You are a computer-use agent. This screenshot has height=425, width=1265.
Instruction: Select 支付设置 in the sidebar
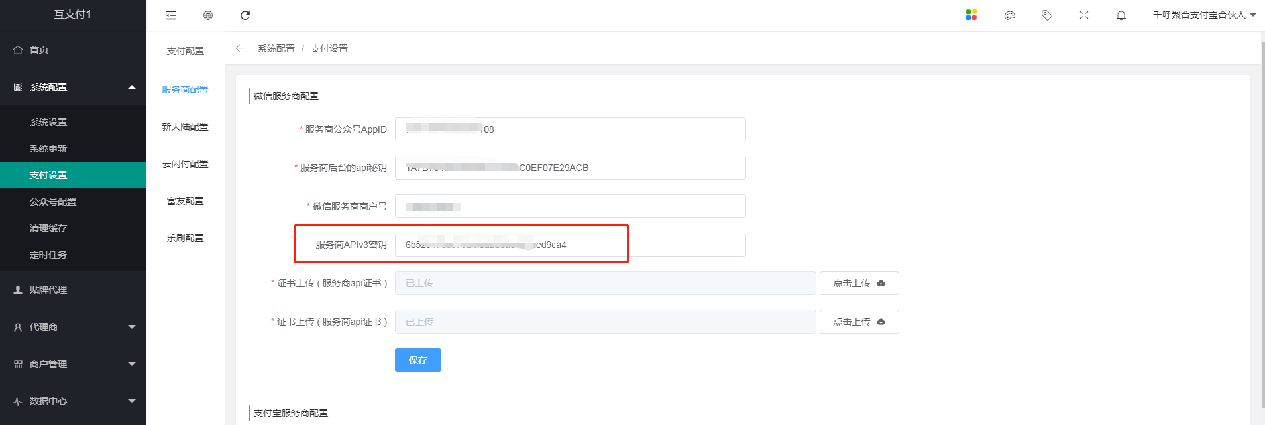coord(73,175)
